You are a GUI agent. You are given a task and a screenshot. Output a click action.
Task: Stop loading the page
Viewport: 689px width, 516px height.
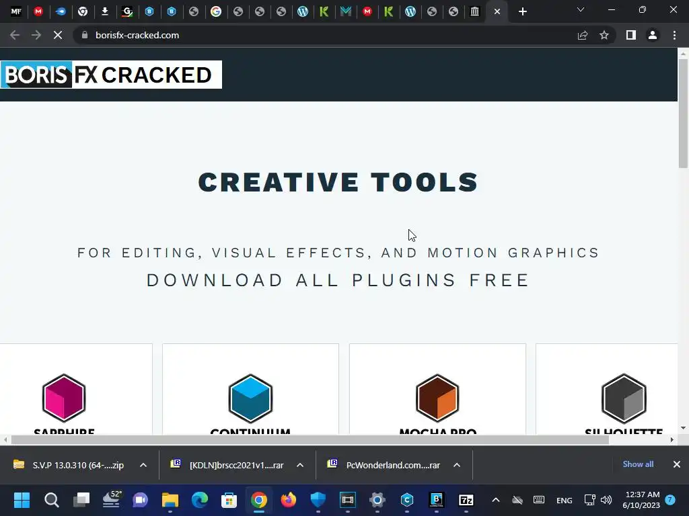[58, 35]
